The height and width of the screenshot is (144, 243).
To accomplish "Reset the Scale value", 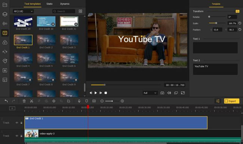I will pos(240,23).
